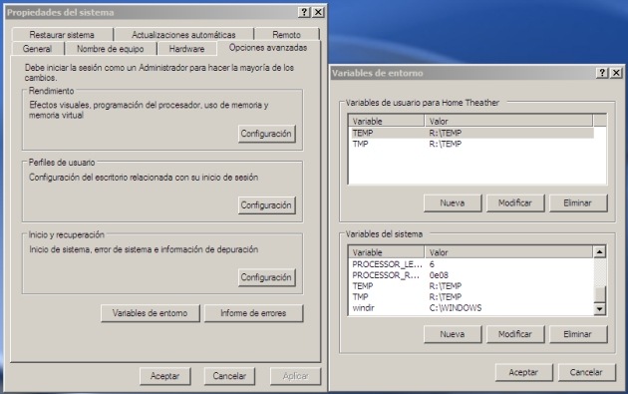The height and width of the screenshot is (394, 628).
Task: Open the Hardware tab
Action: coord(186,49)
